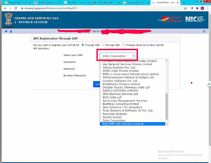Open the Select your GSP dropdown

117,56
